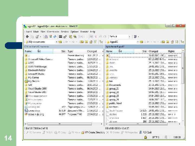Go to home directory in local panel
Viewport: 195px width, 146px height.
pos(91,42)
